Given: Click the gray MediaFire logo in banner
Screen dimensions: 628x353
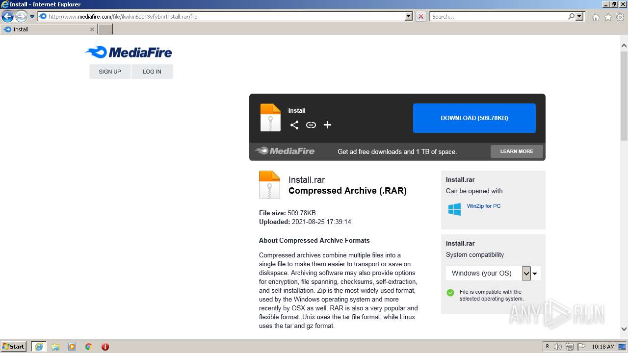Looking at the screenshot, I should coord(285,151).
